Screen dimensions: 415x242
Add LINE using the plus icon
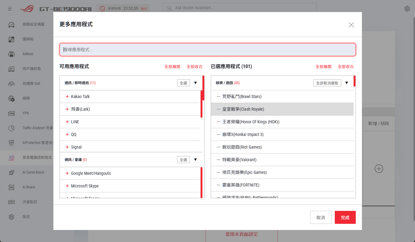[67, 122]
